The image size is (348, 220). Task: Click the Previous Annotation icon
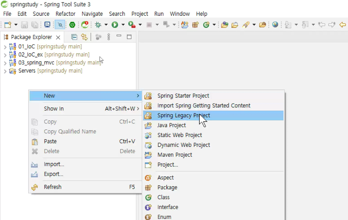click(x=305, y=25)
